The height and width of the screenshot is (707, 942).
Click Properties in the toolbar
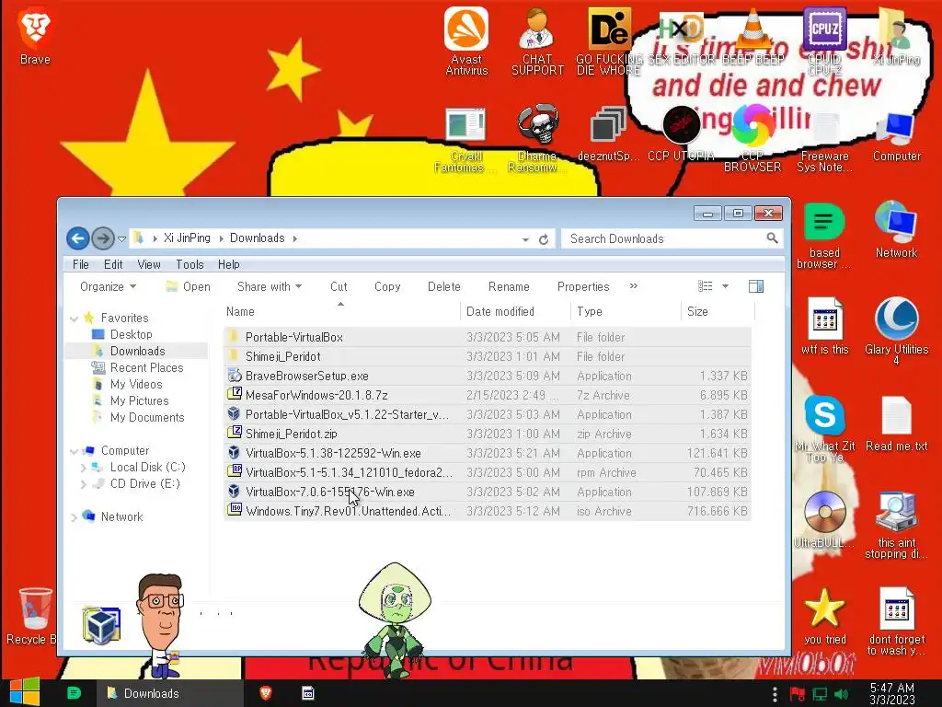582,287
